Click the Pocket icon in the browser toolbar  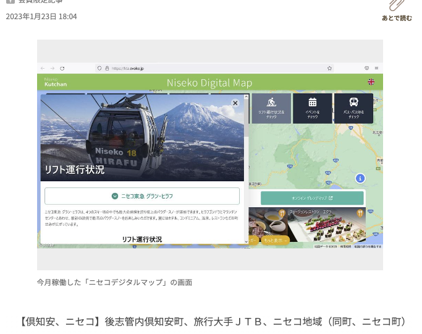[366, 68]
